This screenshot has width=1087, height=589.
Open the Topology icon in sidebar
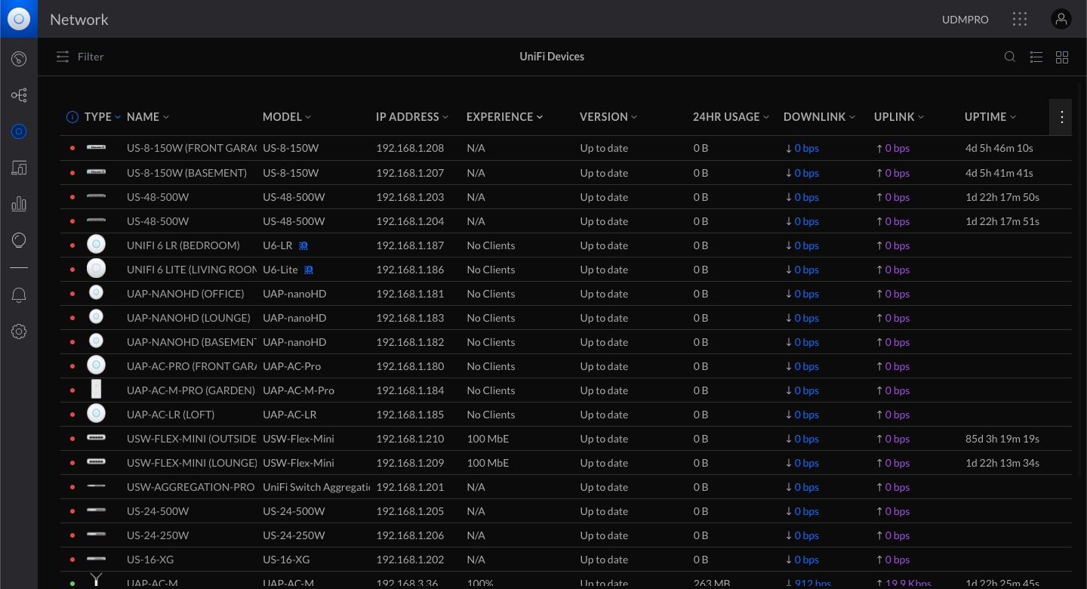click(x=19, y=95)
